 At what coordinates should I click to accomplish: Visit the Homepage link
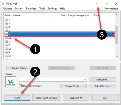click(x=112, y=9)
